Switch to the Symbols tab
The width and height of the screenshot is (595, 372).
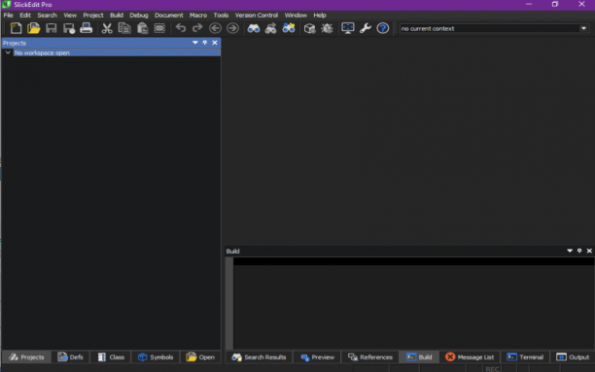click(x=156, y=356)
